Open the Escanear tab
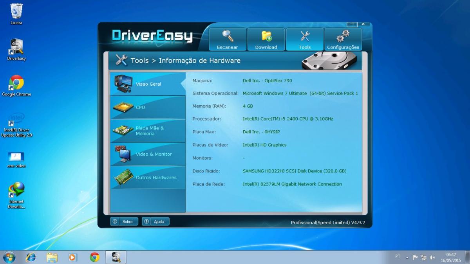Image resolution: width=470 pixels, height=264 pixels. click(228, 39)
